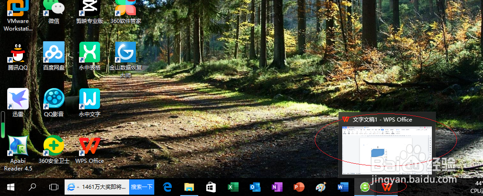483x196 pixels.
Task: Launch Excel from taskbar
Action: 233,187
